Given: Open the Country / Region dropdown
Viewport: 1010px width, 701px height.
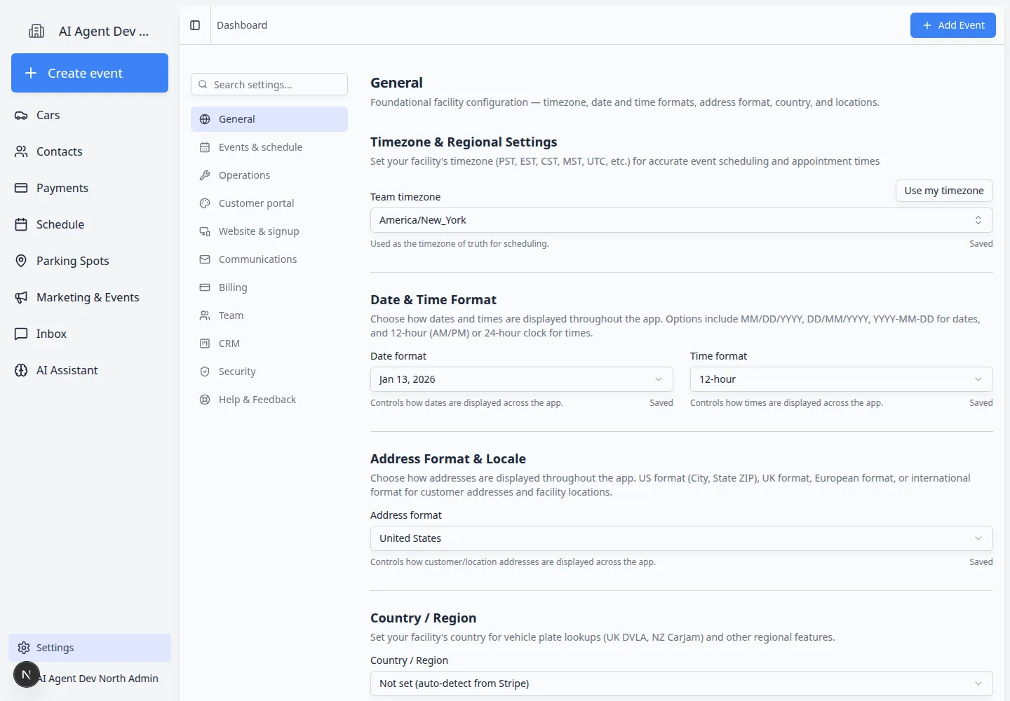Looking at the screenshot, I should pos(681,683).
